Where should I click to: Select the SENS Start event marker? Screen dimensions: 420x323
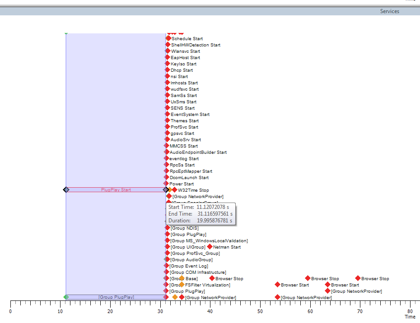click(168, 108)
